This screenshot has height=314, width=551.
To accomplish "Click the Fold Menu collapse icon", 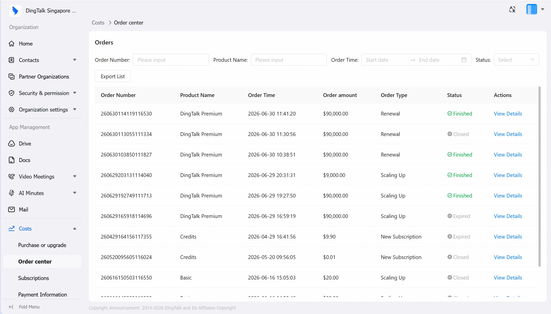I will [11, 307].
